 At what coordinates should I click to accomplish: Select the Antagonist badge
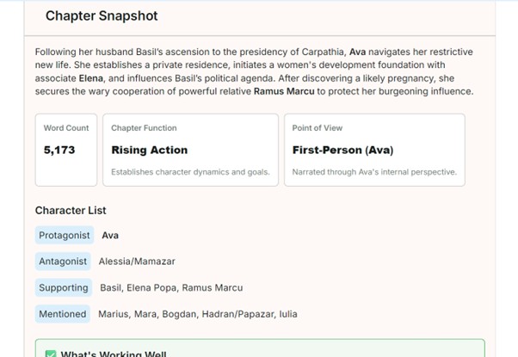(x=63, y=262)
